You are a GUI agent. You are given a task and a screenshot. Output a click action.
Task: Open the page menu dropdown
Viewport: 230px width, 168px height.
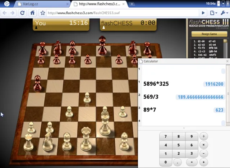pyautogui.click(x=213, y=13)
